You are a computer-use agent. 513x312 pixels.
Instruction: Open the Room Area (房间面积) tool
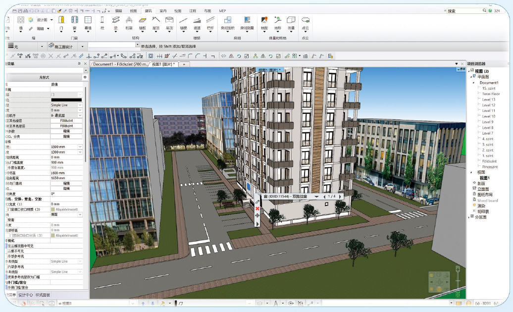click(x=227, y=20)
